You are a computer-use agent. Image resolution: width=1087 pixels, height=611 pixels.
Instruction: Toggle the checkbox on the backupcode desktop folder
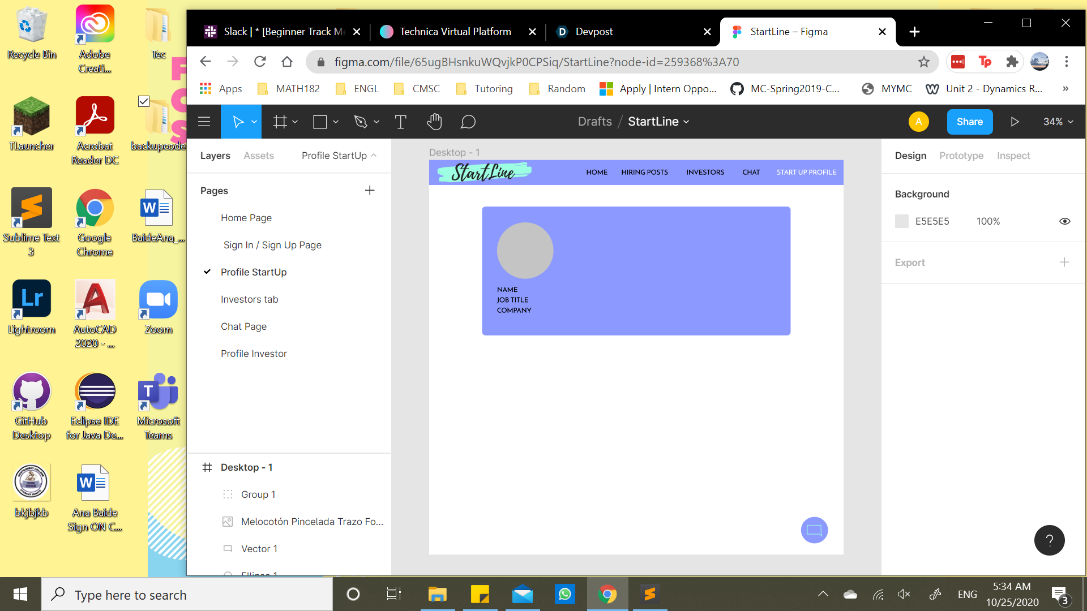(144, 101)
